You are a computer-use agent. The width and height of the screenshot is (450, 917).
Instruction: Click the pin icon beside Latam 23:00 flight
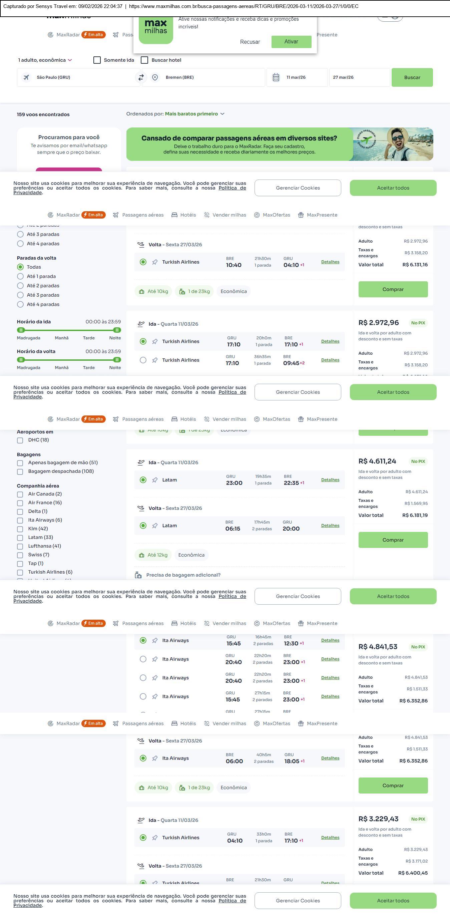(x=155, y=480)
